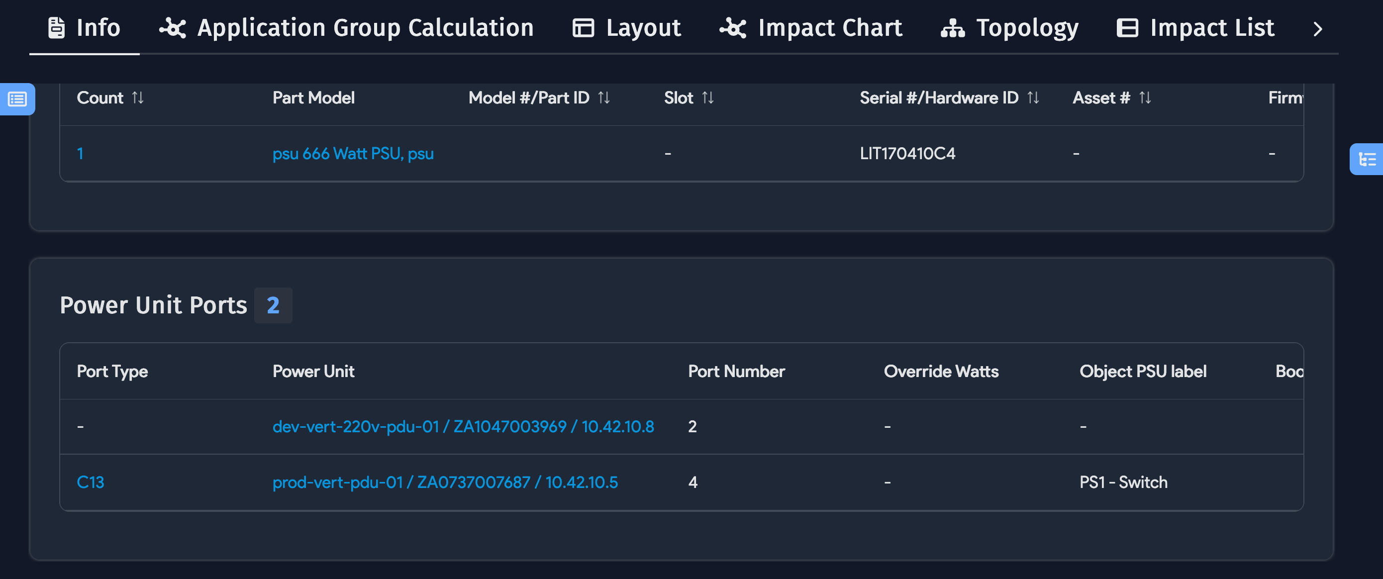Toggle sorting on the Asset # column
The image size is (1383, 579).
(1145, 97)
